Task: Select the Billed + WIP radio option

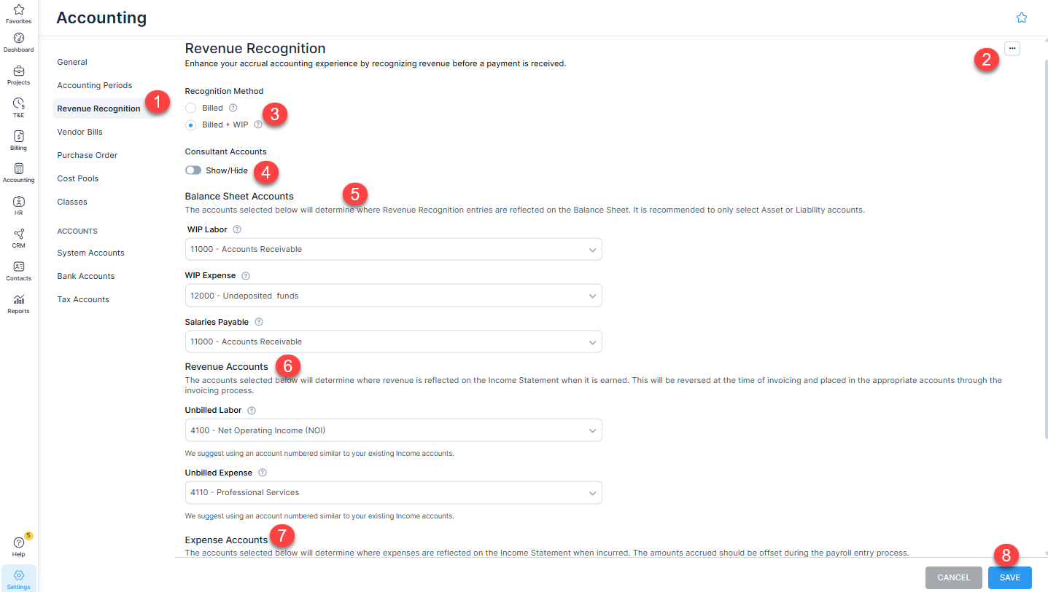Action: [191, 125]
